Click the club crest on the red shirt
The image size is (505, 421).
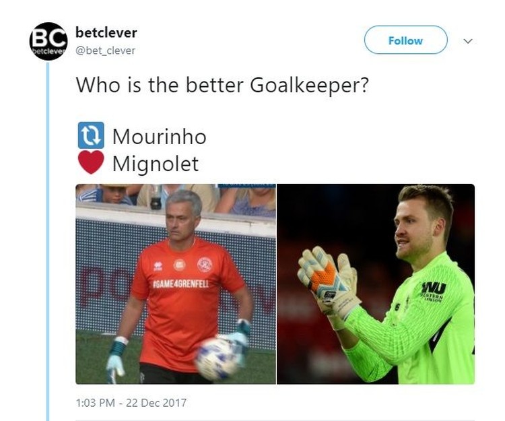pyautogui.click(x=205, y=265)
